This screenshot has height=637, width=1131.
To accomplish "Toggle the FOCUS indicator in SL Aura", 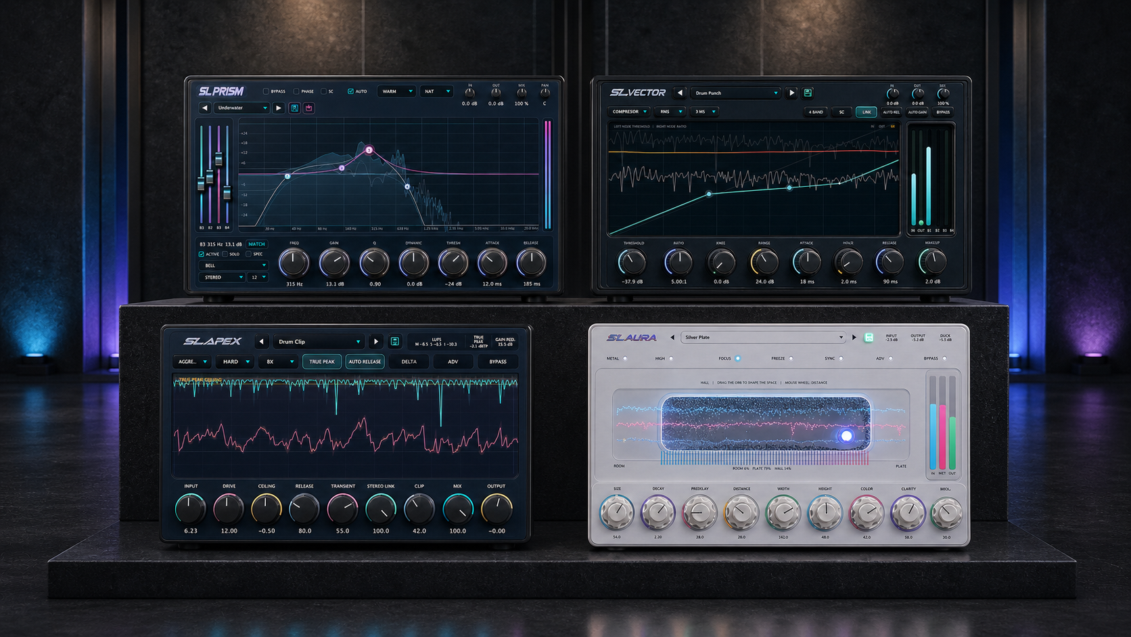I will coord(737,359).
